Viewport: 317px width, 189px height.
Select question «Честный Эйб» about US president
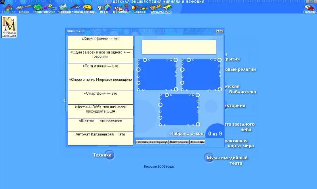[x=101, y=111]
